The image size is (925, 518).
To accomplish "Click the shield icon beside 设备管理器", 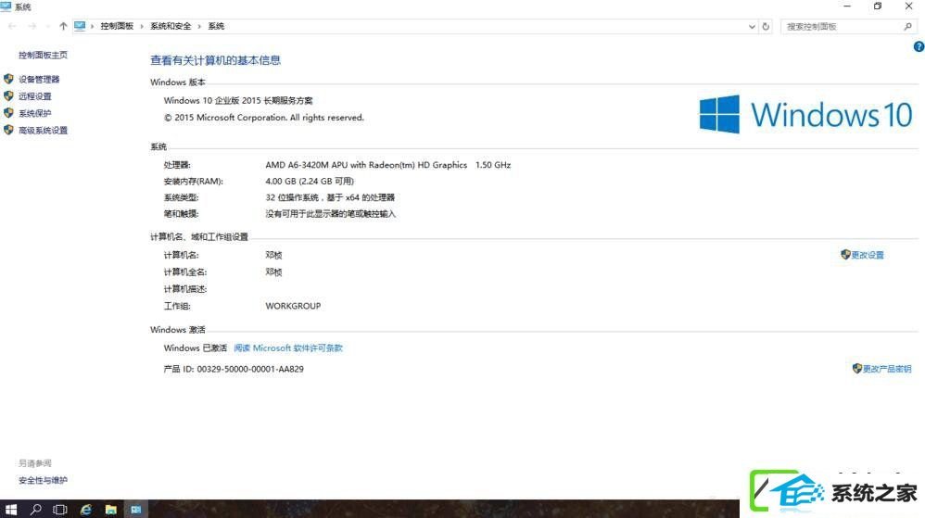I will pos(8,79).
